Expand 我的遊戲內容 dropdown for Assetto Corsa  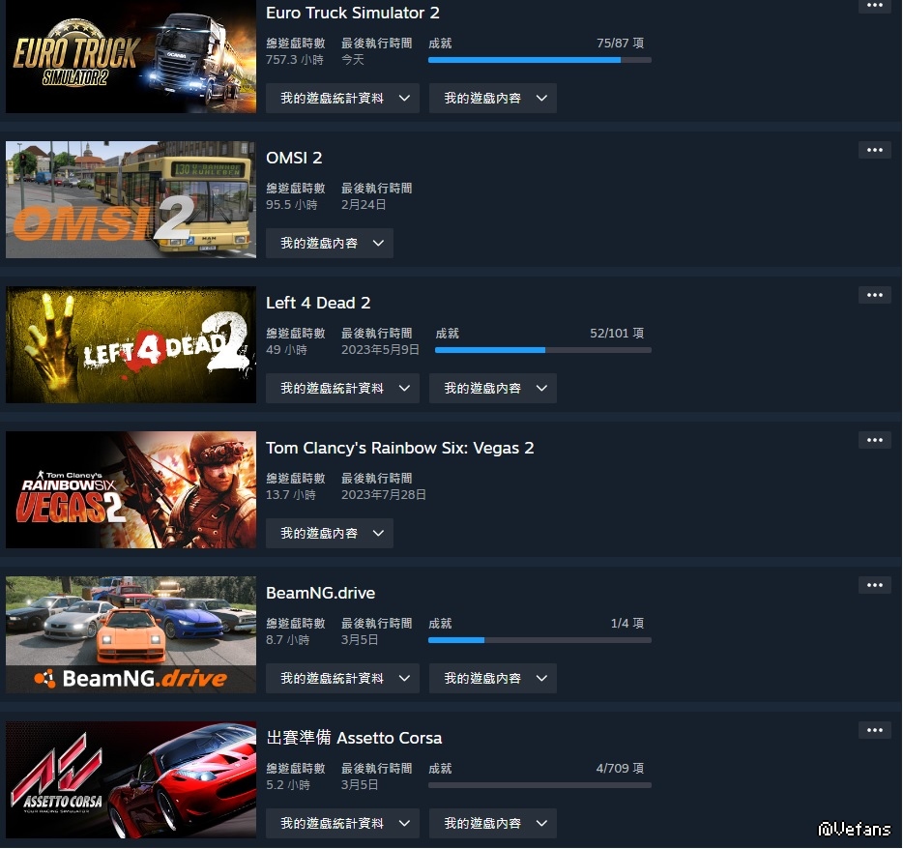point(492,824)
